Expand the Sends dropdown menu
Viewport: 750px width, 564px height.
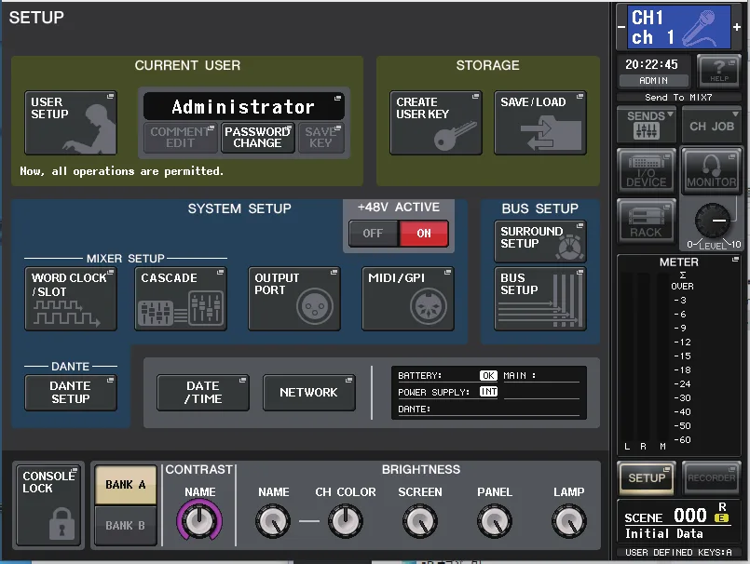pyautogui.click(x=647, y=125)
